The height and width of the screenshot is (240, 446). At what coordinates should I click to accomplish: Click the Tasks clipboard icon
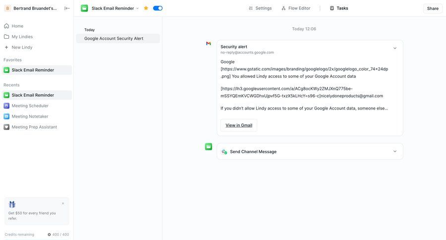332,8
